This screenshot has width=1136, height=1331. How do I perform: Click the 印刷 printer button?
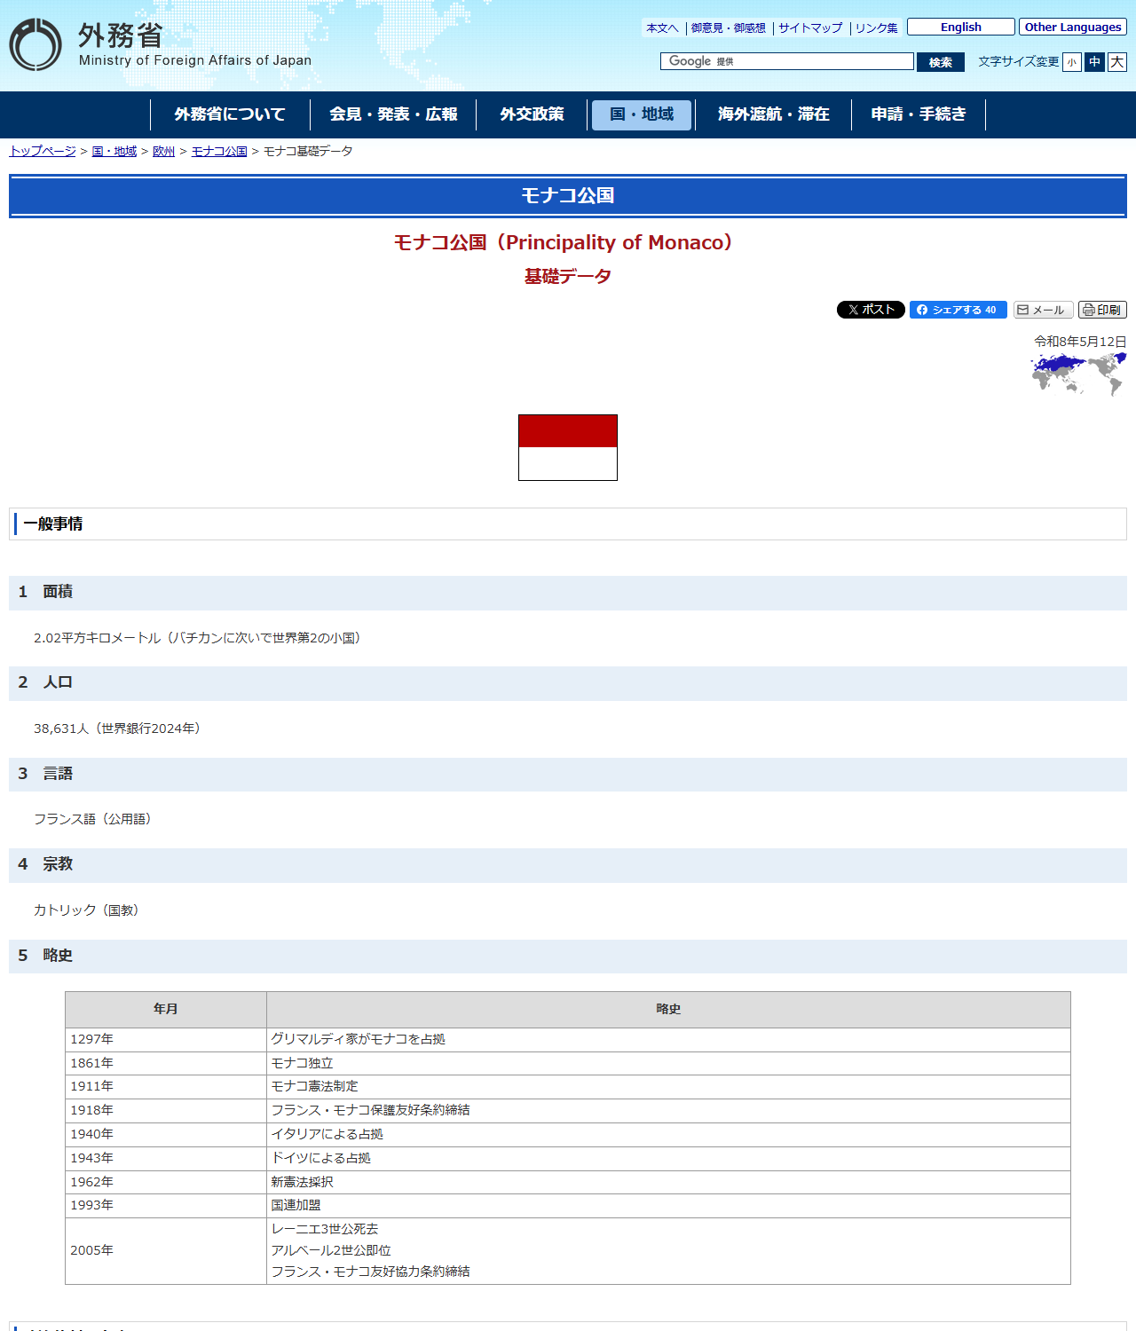(x=1102, y=310)
